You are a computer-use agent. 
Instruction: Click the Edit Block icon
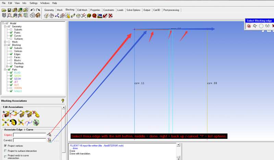click(62, 16)
